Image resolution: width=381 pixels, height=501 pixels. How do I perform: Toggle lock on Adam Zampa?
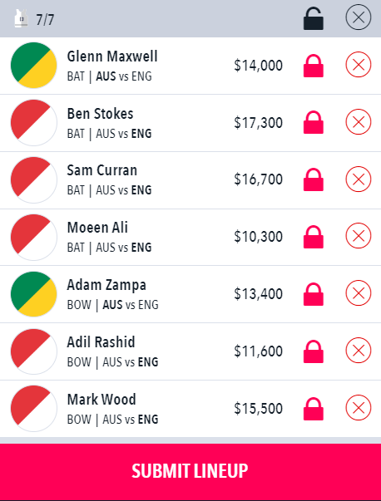[x=314, y=294]
